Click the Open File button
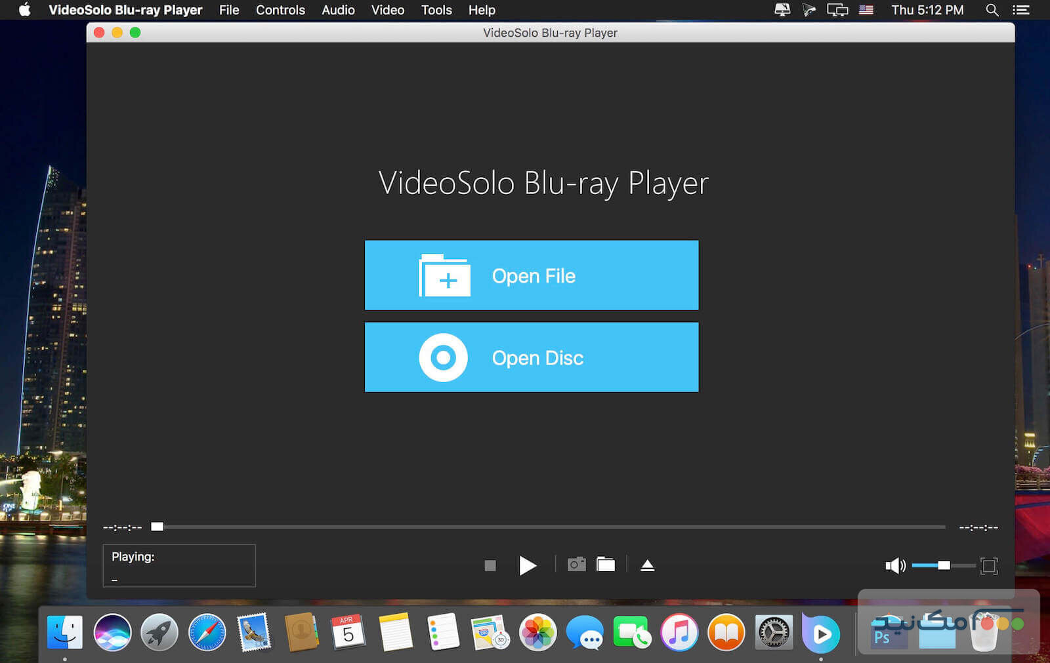The height and width of the screenshot is (663, 1050). click(x=531, y=275)
